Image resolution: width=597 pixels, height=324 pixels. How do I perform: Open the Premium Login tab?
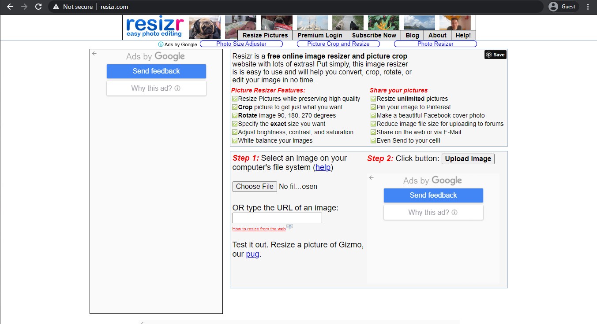point(319,35)
